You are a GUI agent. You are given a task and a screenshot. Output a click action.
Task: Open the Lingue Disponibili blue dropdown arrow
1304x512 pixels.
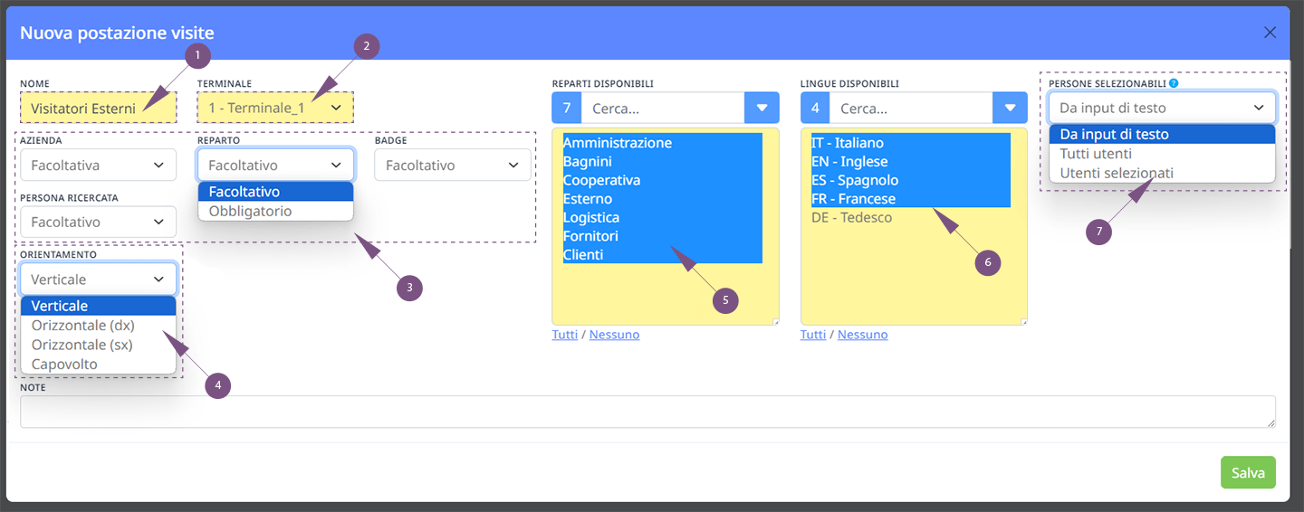[1011, 108]
